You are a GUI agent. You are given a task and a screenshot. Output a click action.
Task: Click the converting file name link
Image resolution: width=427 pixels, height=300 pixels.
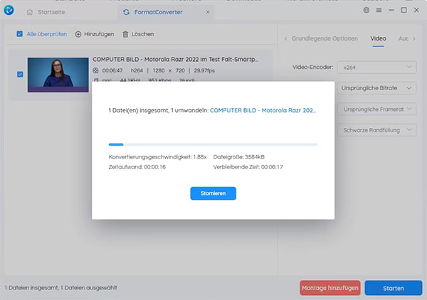[x=263, y=110]
